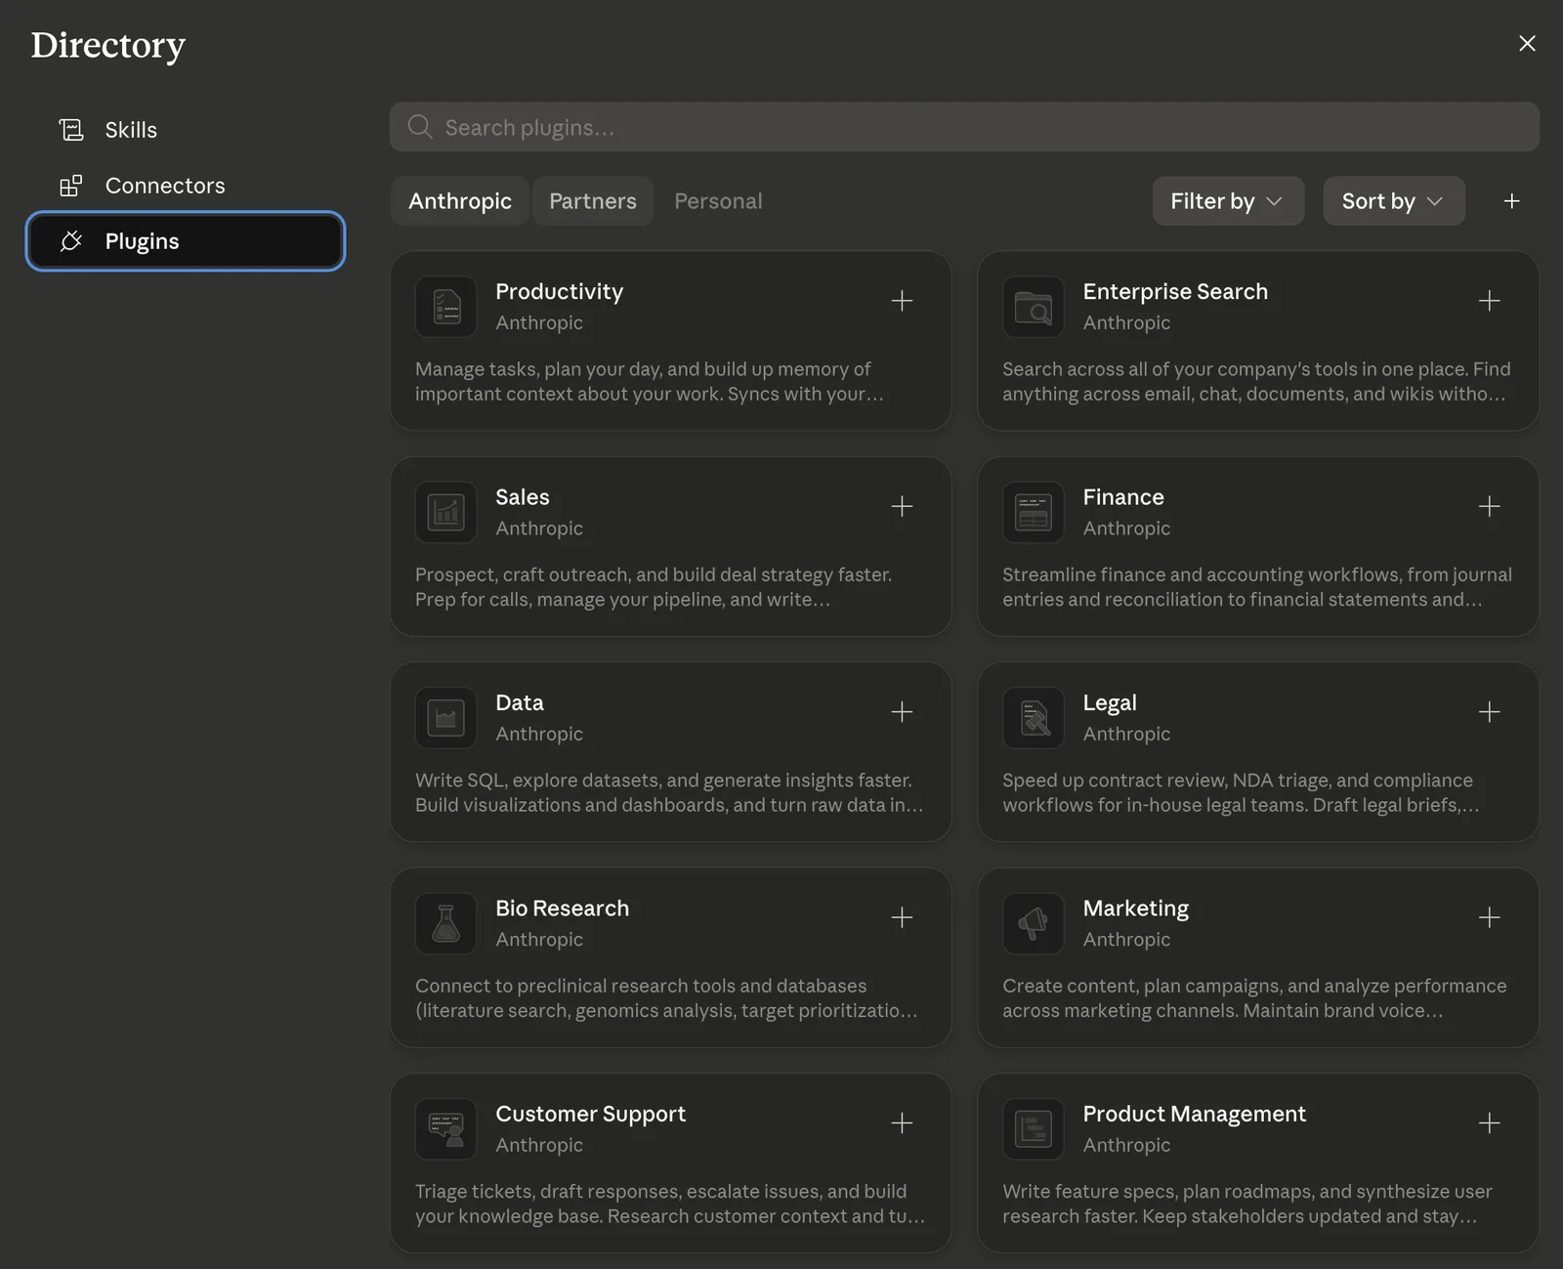Add the Productivity plugin with plus icon
Image resolution: width=1563 pixels, height=1269 pixels.
902,301
